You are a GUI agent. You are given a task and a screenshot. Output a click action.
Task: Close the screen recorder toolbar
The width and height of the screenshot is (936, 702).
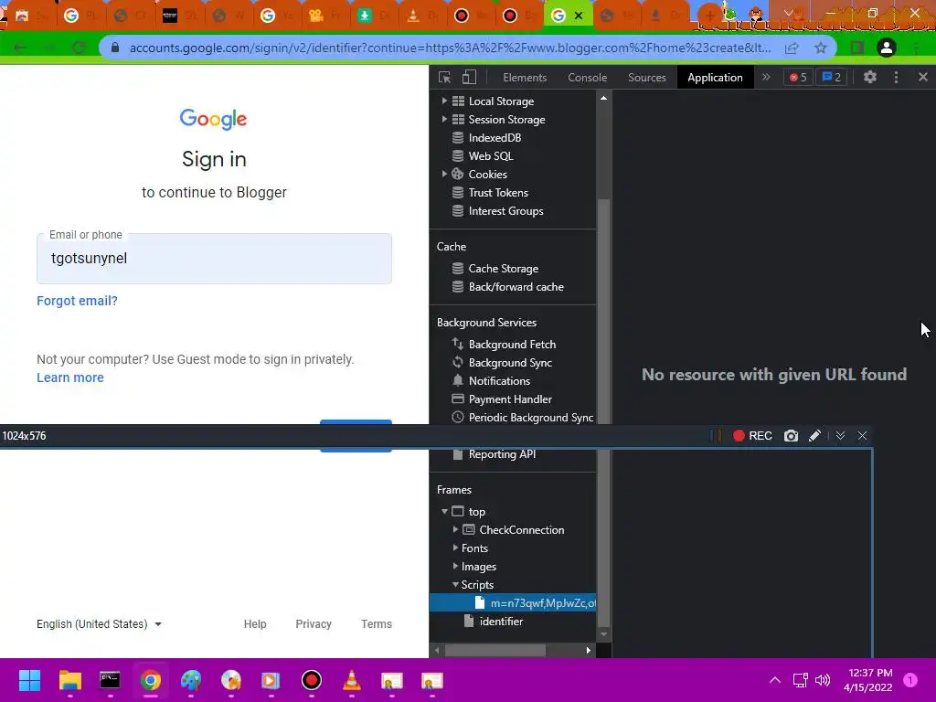862,436
